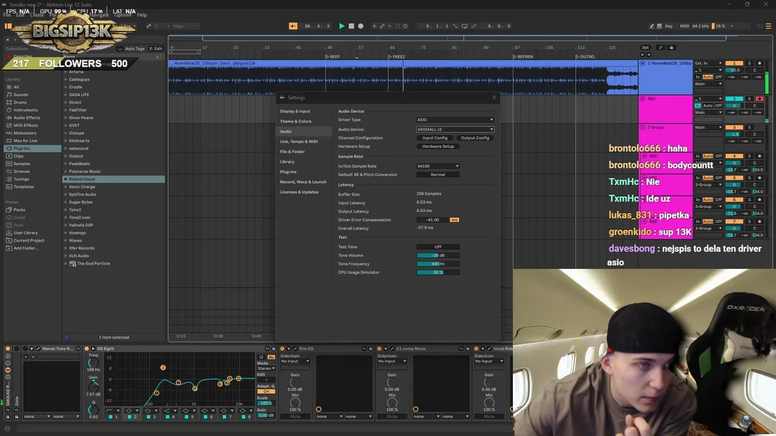Toggle the Normal SR & Pitch Conversion button
Viewport: 776px width, 436px height.
pos(438,174)
